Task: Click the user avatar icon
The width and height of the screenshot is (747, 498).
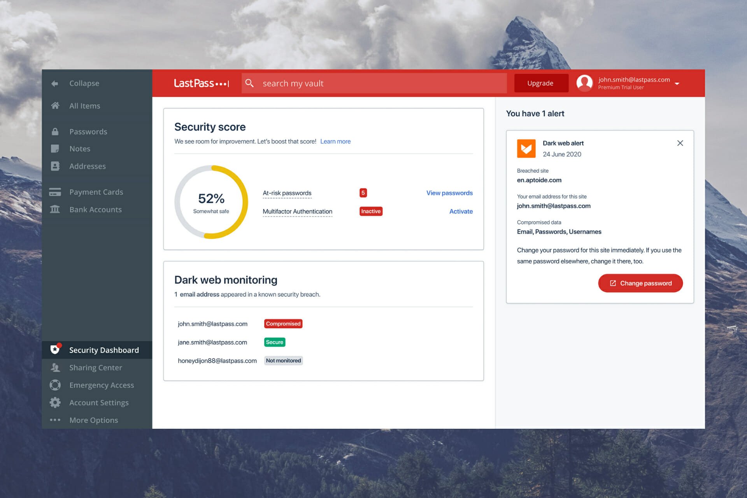Action: (x=584, y=83)
